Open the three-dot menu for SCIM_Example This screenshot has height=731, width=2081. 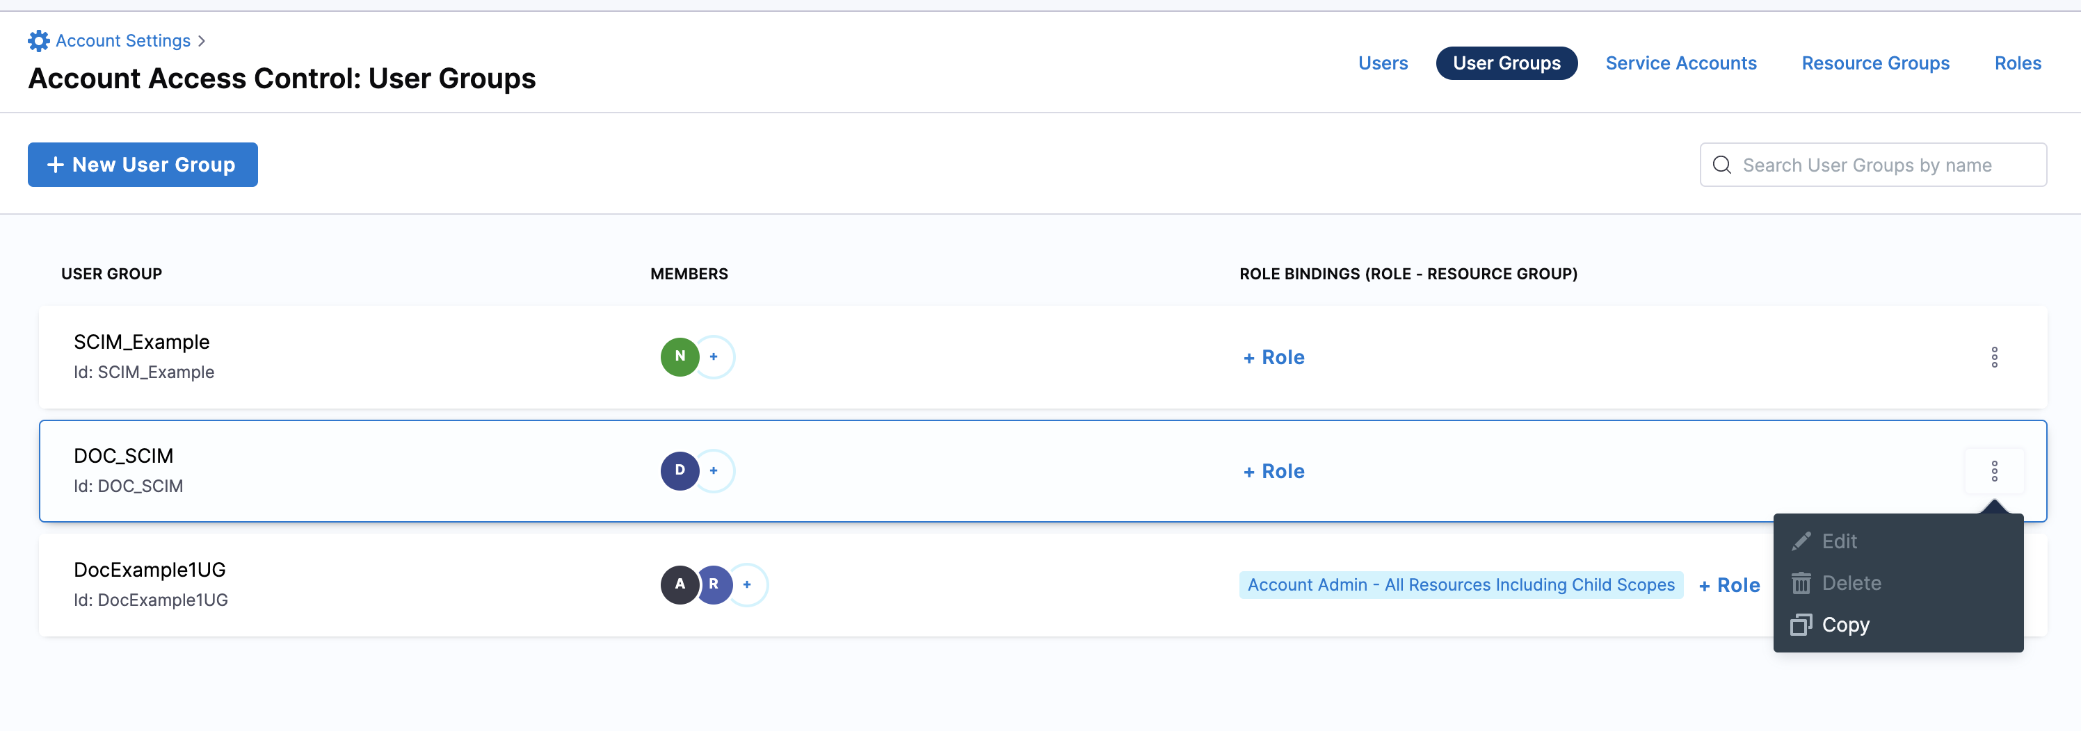point(1994,357)
